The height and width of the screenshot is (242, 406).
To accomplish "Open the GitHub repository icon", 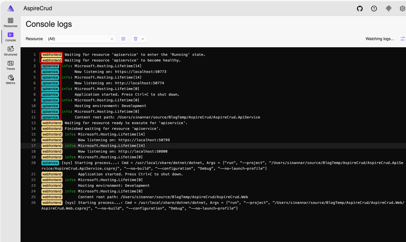I will (360, 9).
